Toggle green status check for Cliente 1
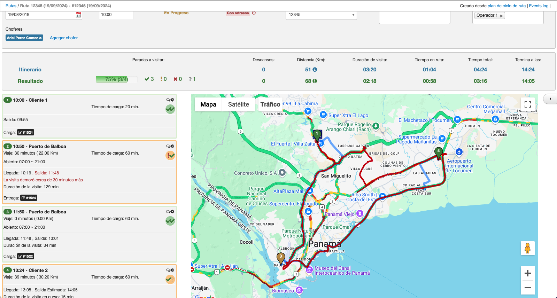 click(x=170, y=109)
